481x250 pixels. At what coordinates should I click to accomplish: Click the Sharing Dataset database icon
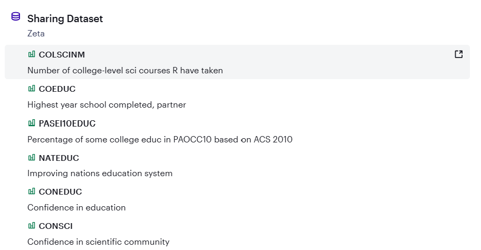pyautogui.click(x=16, y=17)
